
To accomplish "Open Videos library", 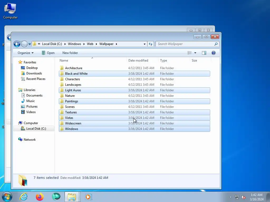I will pos(28,112).
